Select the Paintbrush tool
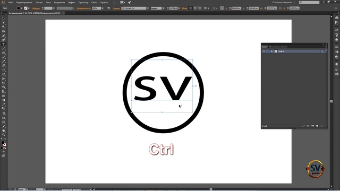Viewport: 340px width, 191px height. (x=4, y=57)
